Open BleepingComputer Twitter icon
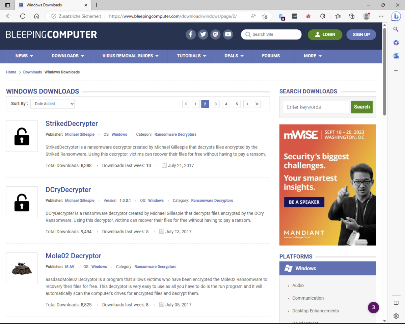The width and height of the screenshot is (405, 324). click(x=203, y=34)
